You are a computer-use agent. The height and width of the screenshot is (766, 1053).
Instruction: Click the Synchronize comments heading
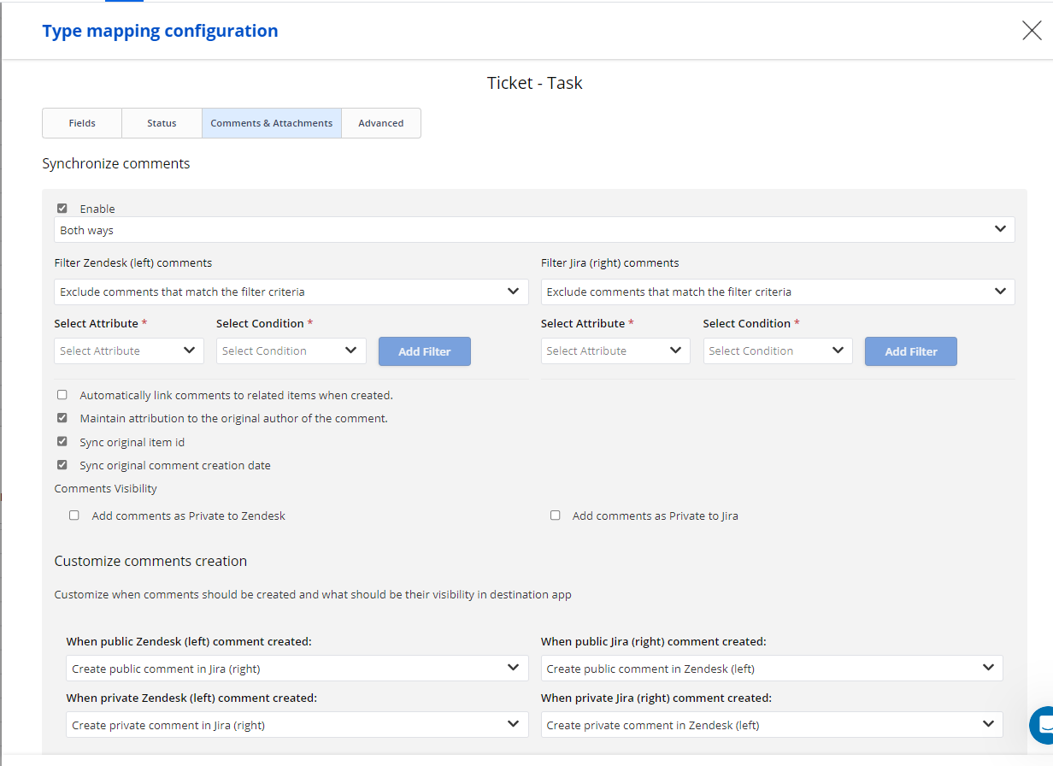coord(116,163)
